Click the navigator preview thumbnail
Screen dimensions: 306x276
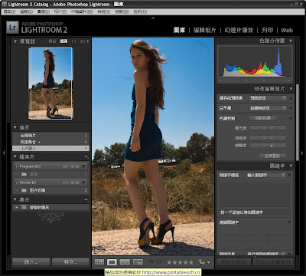click(50, 84)
